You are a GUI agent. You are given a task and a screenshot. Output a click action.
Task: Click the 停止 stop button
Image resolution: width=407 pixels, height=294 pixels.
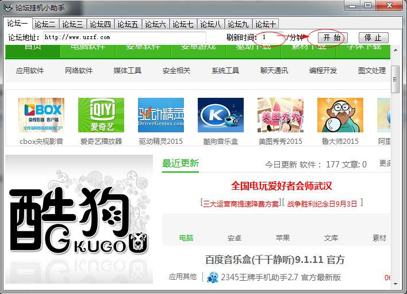(x=373, y=37)
